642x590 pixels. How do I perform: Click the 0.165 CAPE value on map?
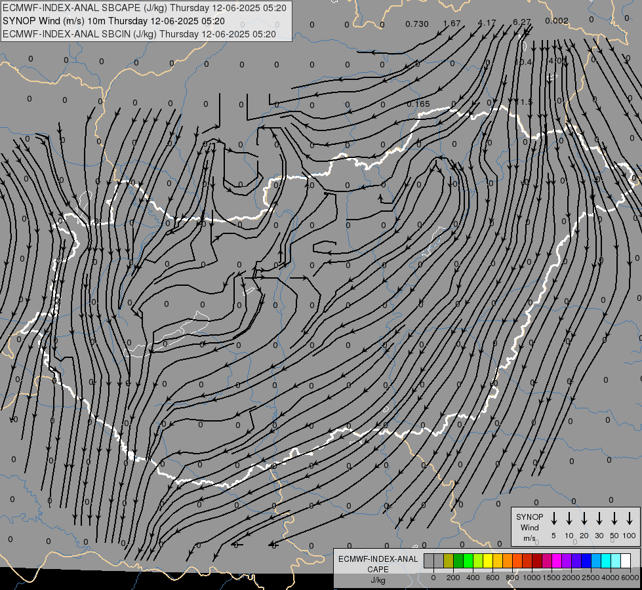[x=418, y=104]
